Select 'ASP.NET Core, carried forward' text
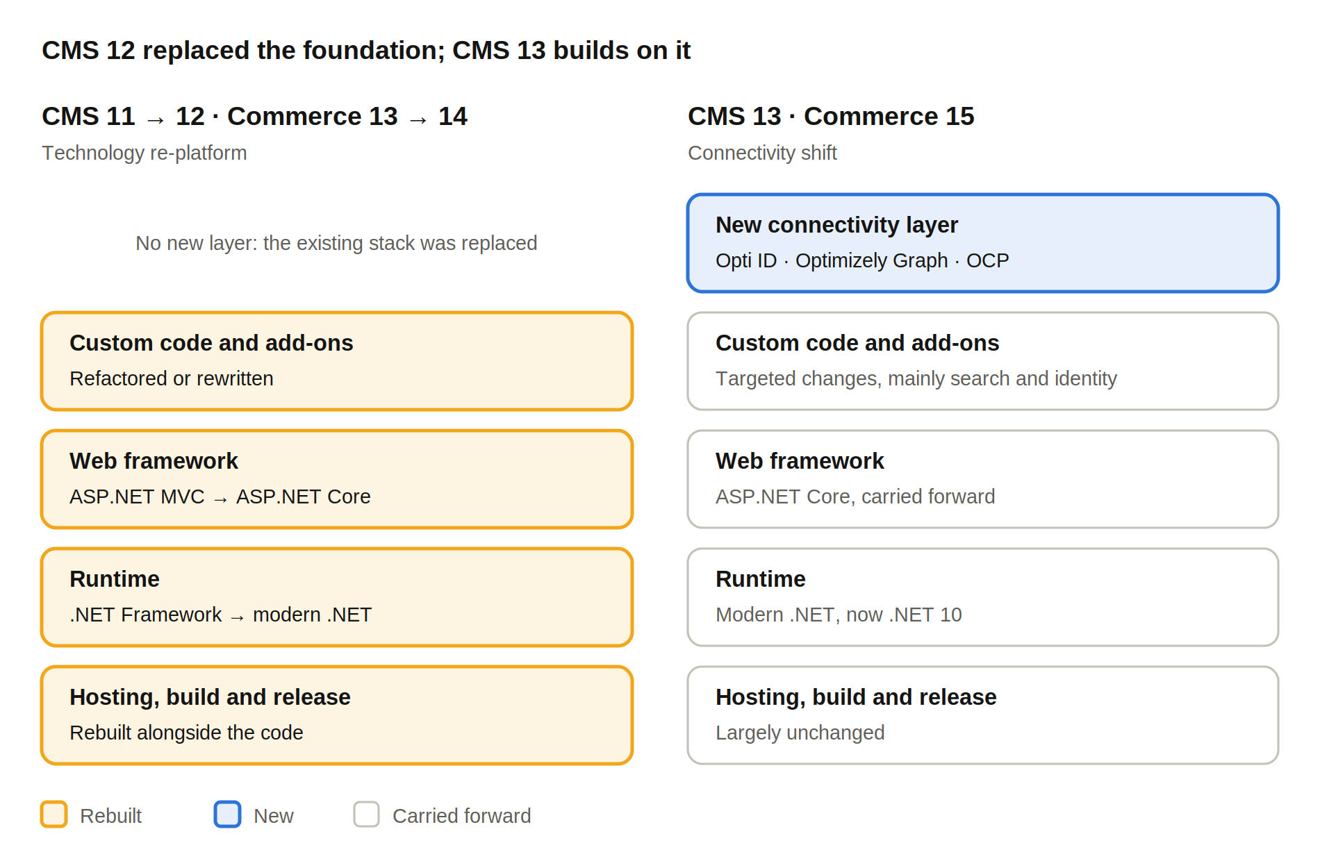This screenshot has height=868, width=1320. (x=855, y=496)
